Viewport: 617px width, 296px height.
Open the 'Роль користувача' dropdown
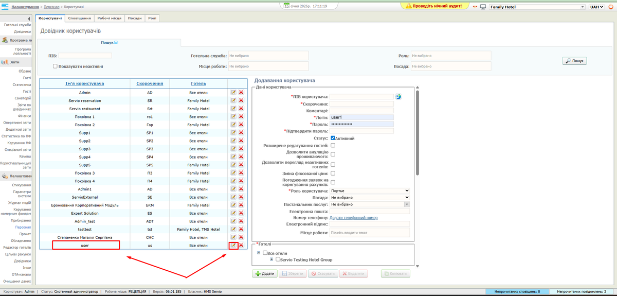pyautogui.click(x=369, y=190)
